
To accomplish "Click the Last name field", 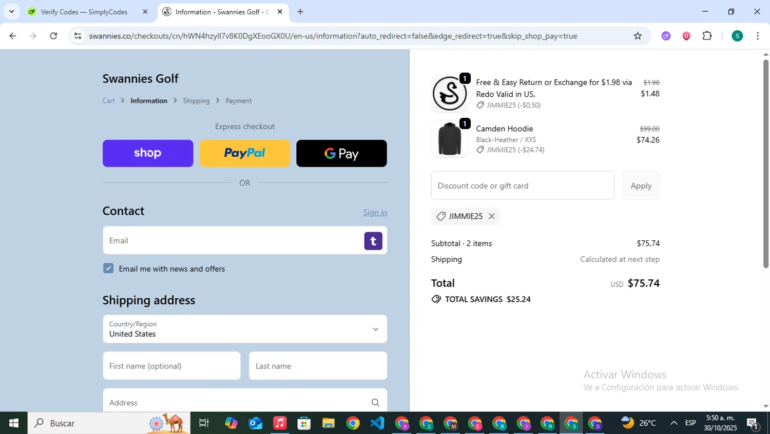I will [318, 366].
